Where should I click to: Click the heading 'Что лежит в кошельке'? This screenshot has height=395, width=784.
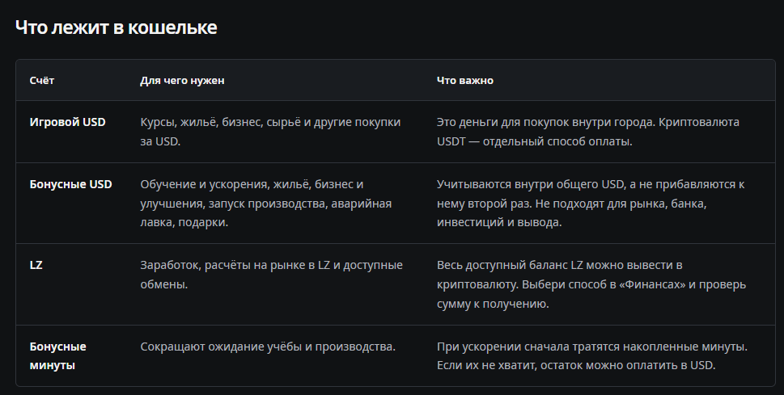(116, 27)
